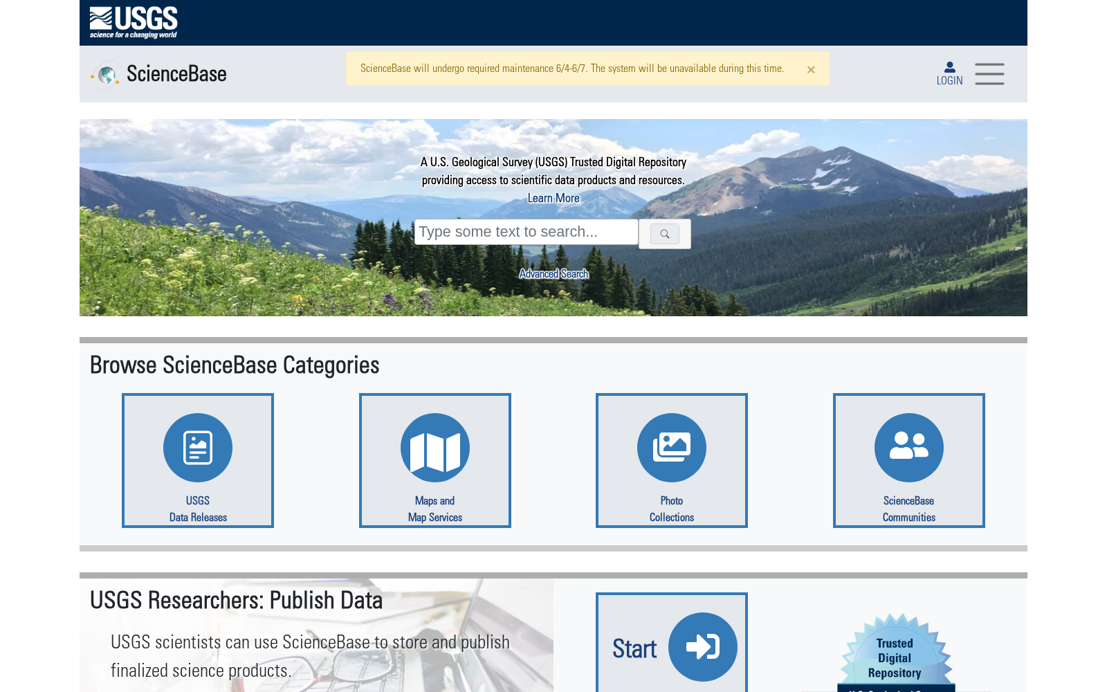This screenshot has height=692, width=1107.
Task: Open the ScienceBase globe logo icon
Action: pyautogui.click(x=105, y=75)
